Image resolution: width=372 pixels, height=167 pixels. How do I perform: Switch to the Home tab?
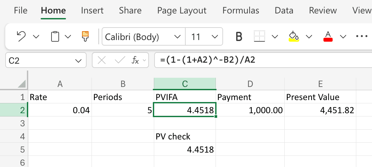pos(53,10)
